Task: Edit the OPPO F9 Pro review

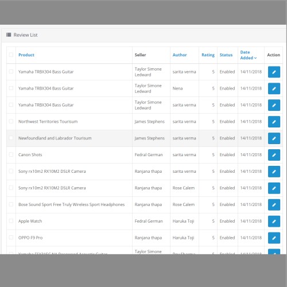Action: [274, 238]
